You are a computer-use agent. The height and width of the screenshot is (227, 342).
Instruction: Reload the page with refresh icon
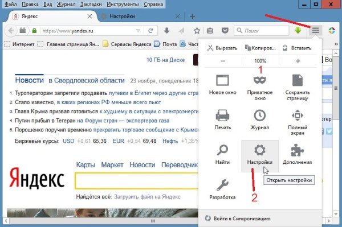150,31
